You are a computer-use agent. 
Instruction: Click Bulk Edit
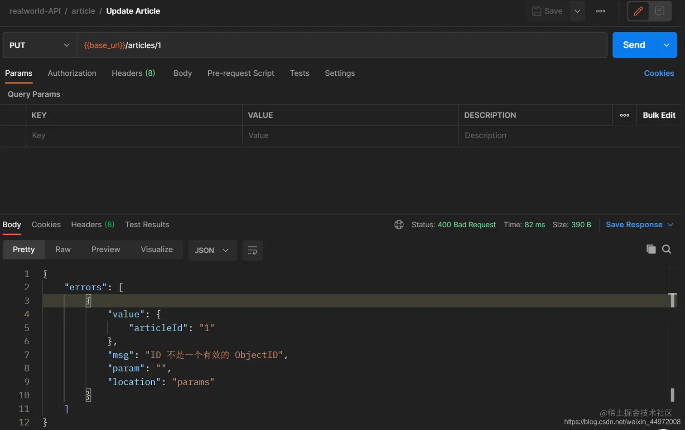(659, 115)
